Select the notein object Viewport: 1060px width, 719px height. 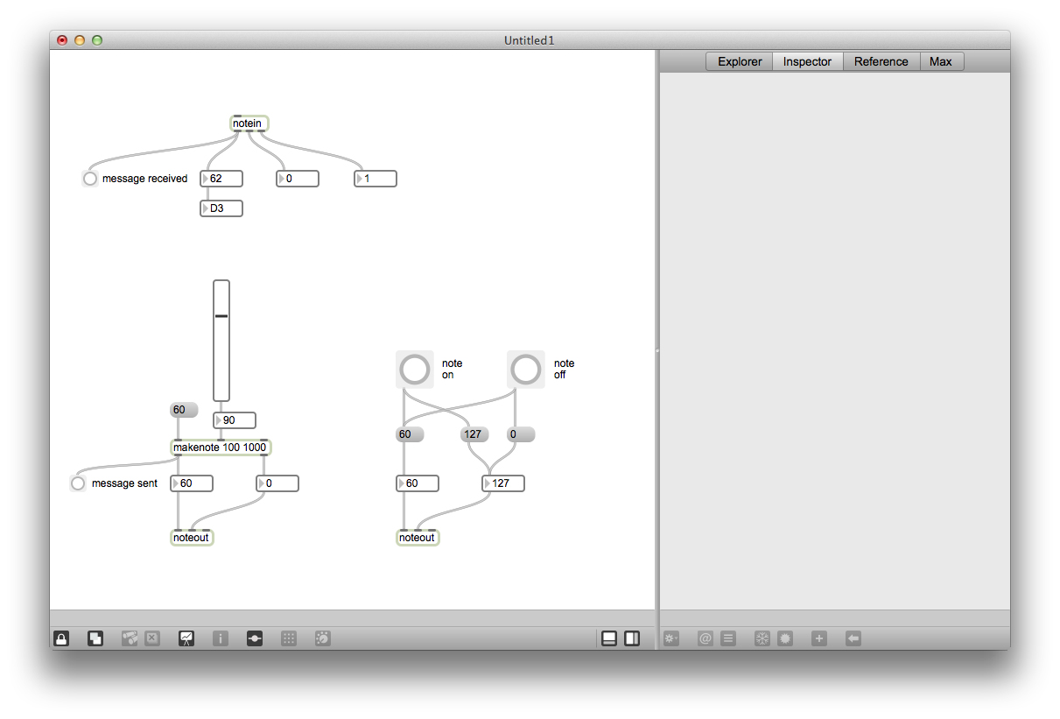[249, 123]
